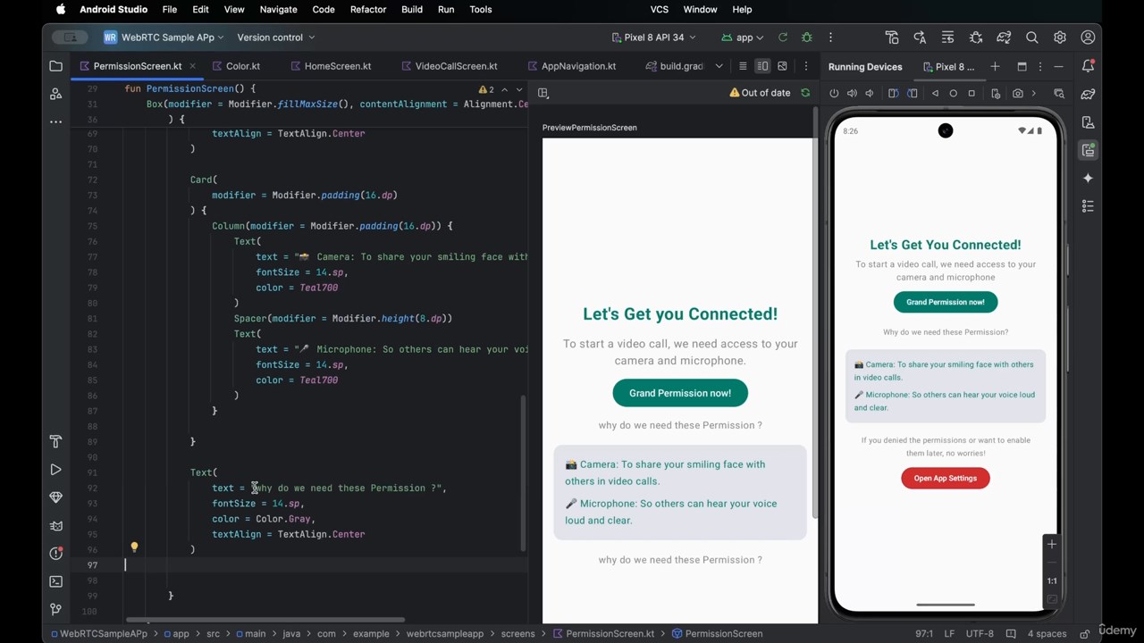This screenshot has width=1144, height=643.
Task: Click PermissionScreen.kt breadcrumb in status bar
Action: click(603, 634)
